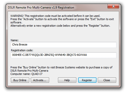This screenshot has width=126, height=93.
Task: Place cursor in the 000HEE-CJJB77 code text
Action: point(49,55)
